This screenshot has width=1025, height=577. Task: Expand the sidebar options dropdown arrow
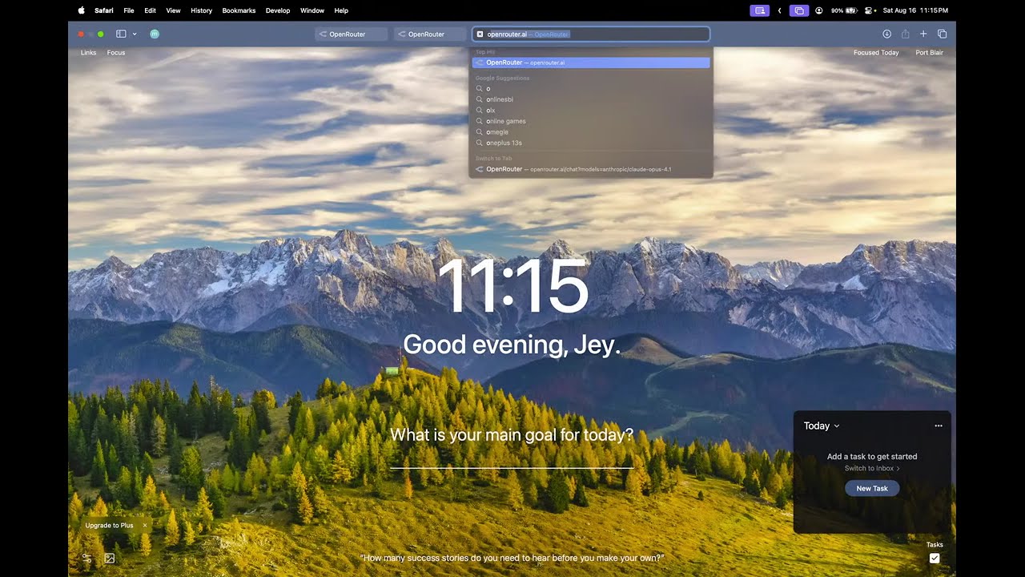click(135, 34)
